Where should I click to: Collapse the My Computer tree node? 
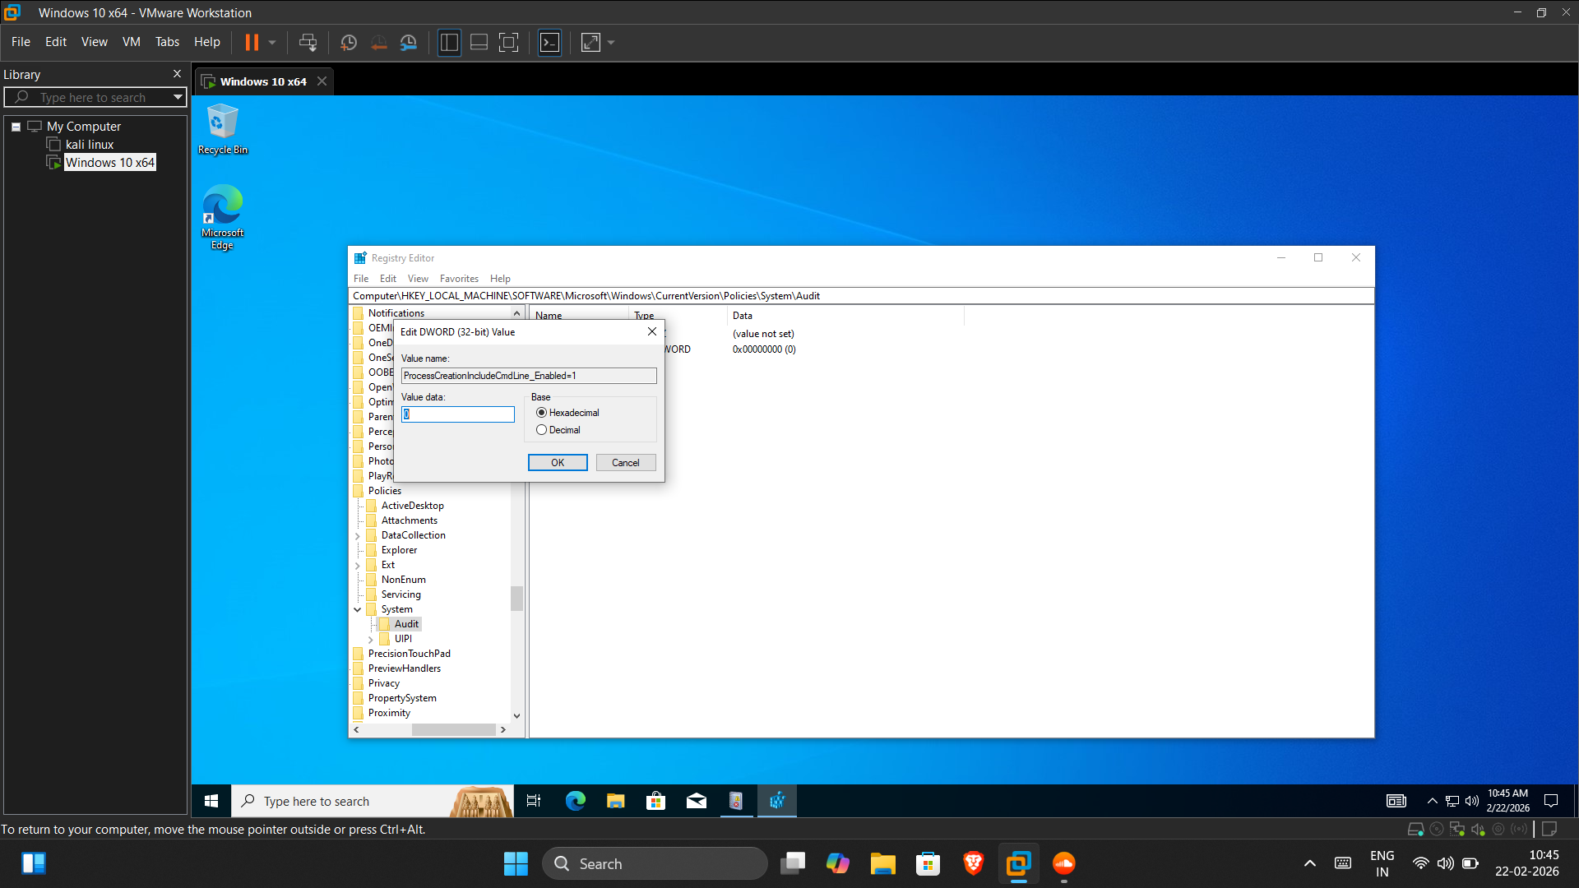(x=16, y=127)
